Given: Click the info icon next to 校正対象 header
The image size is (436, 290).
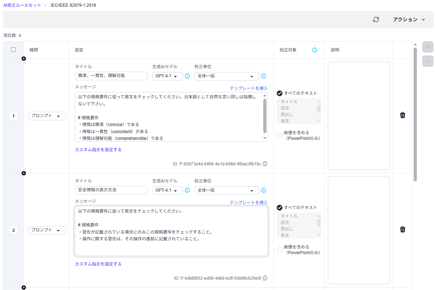Looking at the screenshot, I should point(315,50).
